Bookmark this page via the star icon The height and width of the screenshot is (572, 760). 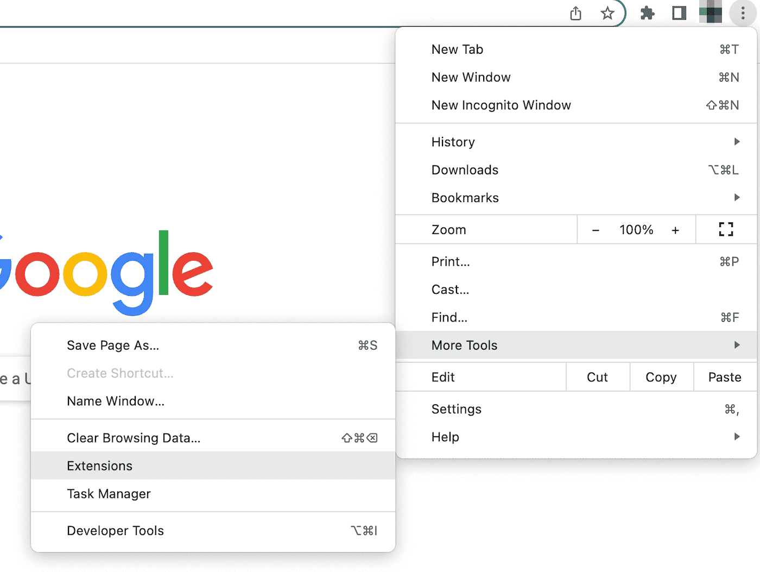pos(607,14)
